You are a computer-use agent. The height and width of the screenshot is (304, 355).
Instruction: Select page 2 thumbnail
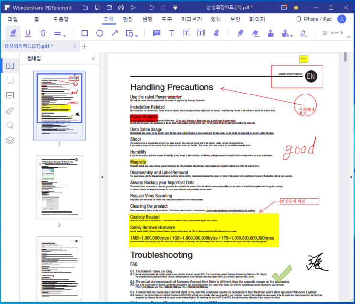(60, 187)
